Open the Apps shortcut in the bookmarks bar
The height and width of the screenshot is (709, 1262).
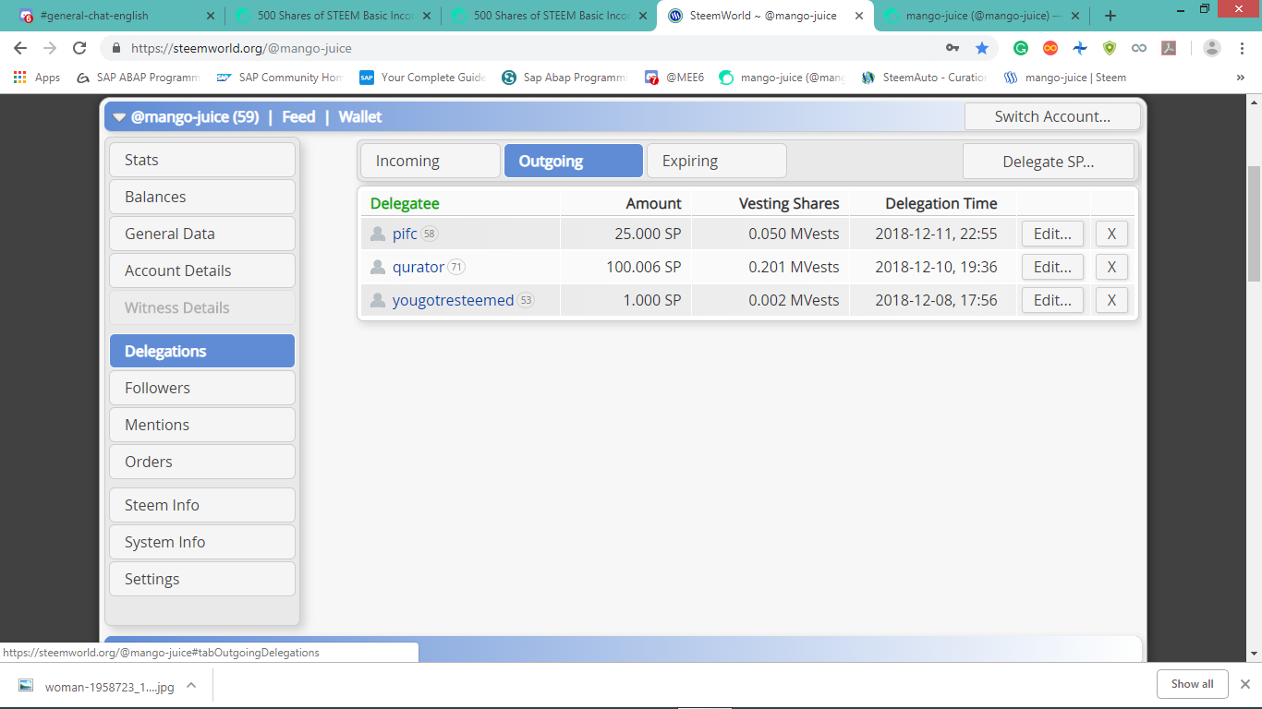coord(37,78)
